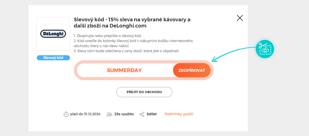Screen dimensions: 309x136
Task: Click the DeLonghi brand logo
Action: coord(53,34)
